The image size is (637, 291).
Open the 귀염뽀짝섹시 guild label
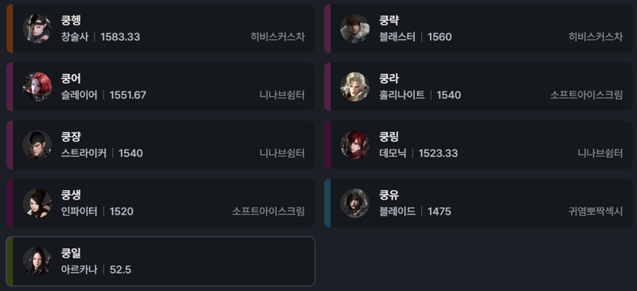pyautogui.click(x=596, y=211)
